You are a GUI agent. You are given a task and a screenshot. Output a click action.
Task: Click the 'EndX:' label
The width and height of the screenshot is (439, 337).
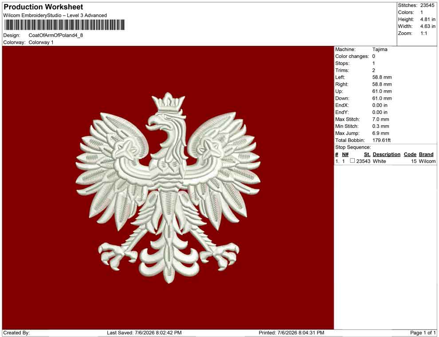pyautogui.click(x=342, y=105)
